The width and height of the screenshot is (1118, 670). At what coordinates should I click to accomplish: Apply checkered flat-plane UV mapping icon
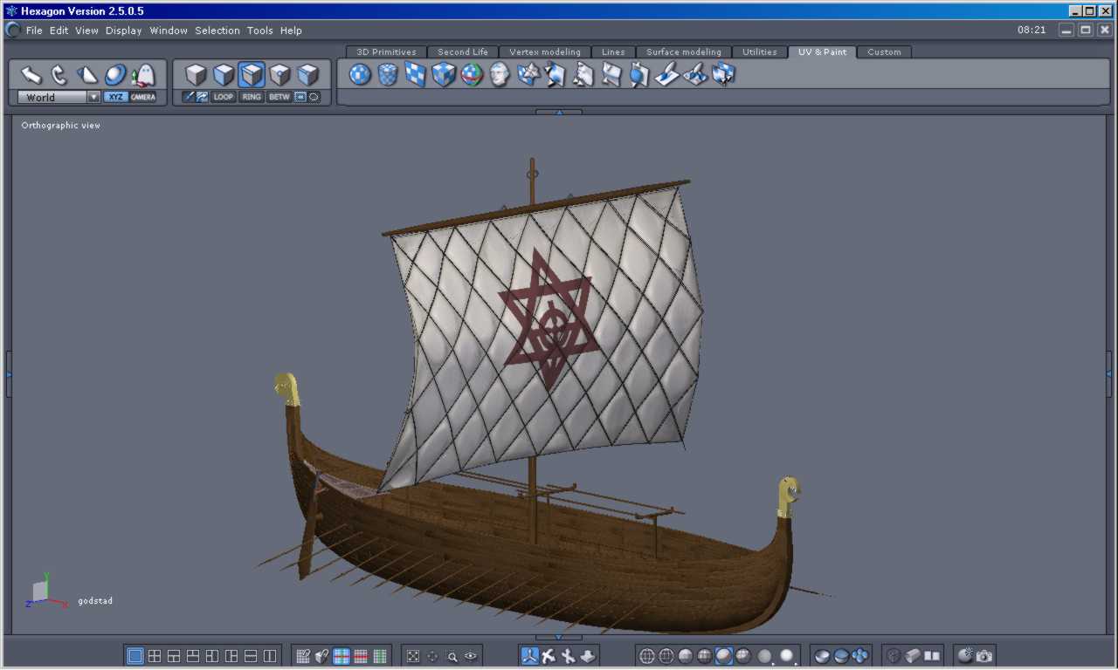click(416, 75)
